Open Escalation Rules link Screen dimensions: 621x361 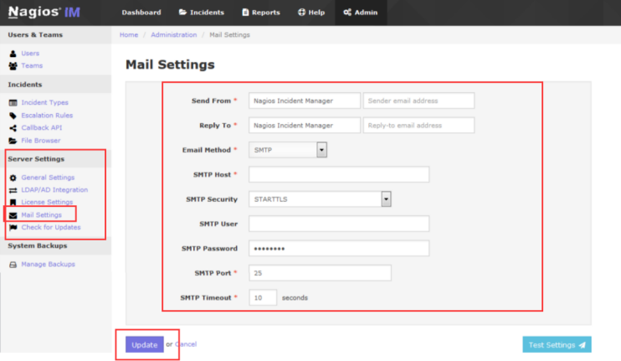click(47, 116)
